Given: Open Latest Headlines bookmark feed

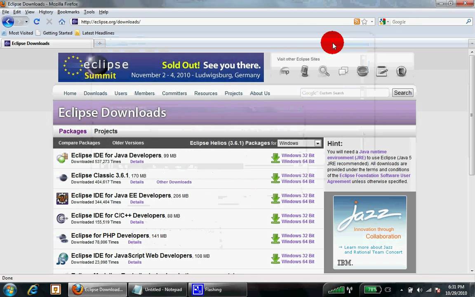Looking at the screenshot, I should (94, 33).
